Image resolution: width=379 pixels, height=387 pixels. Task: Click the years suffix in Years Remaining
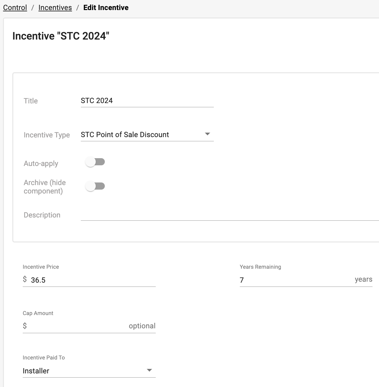tap(363, 279)
